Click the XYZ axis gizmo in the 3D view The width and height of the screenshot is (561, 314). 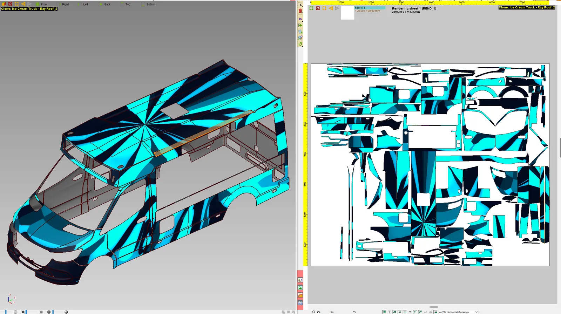(x=11, y=299)
